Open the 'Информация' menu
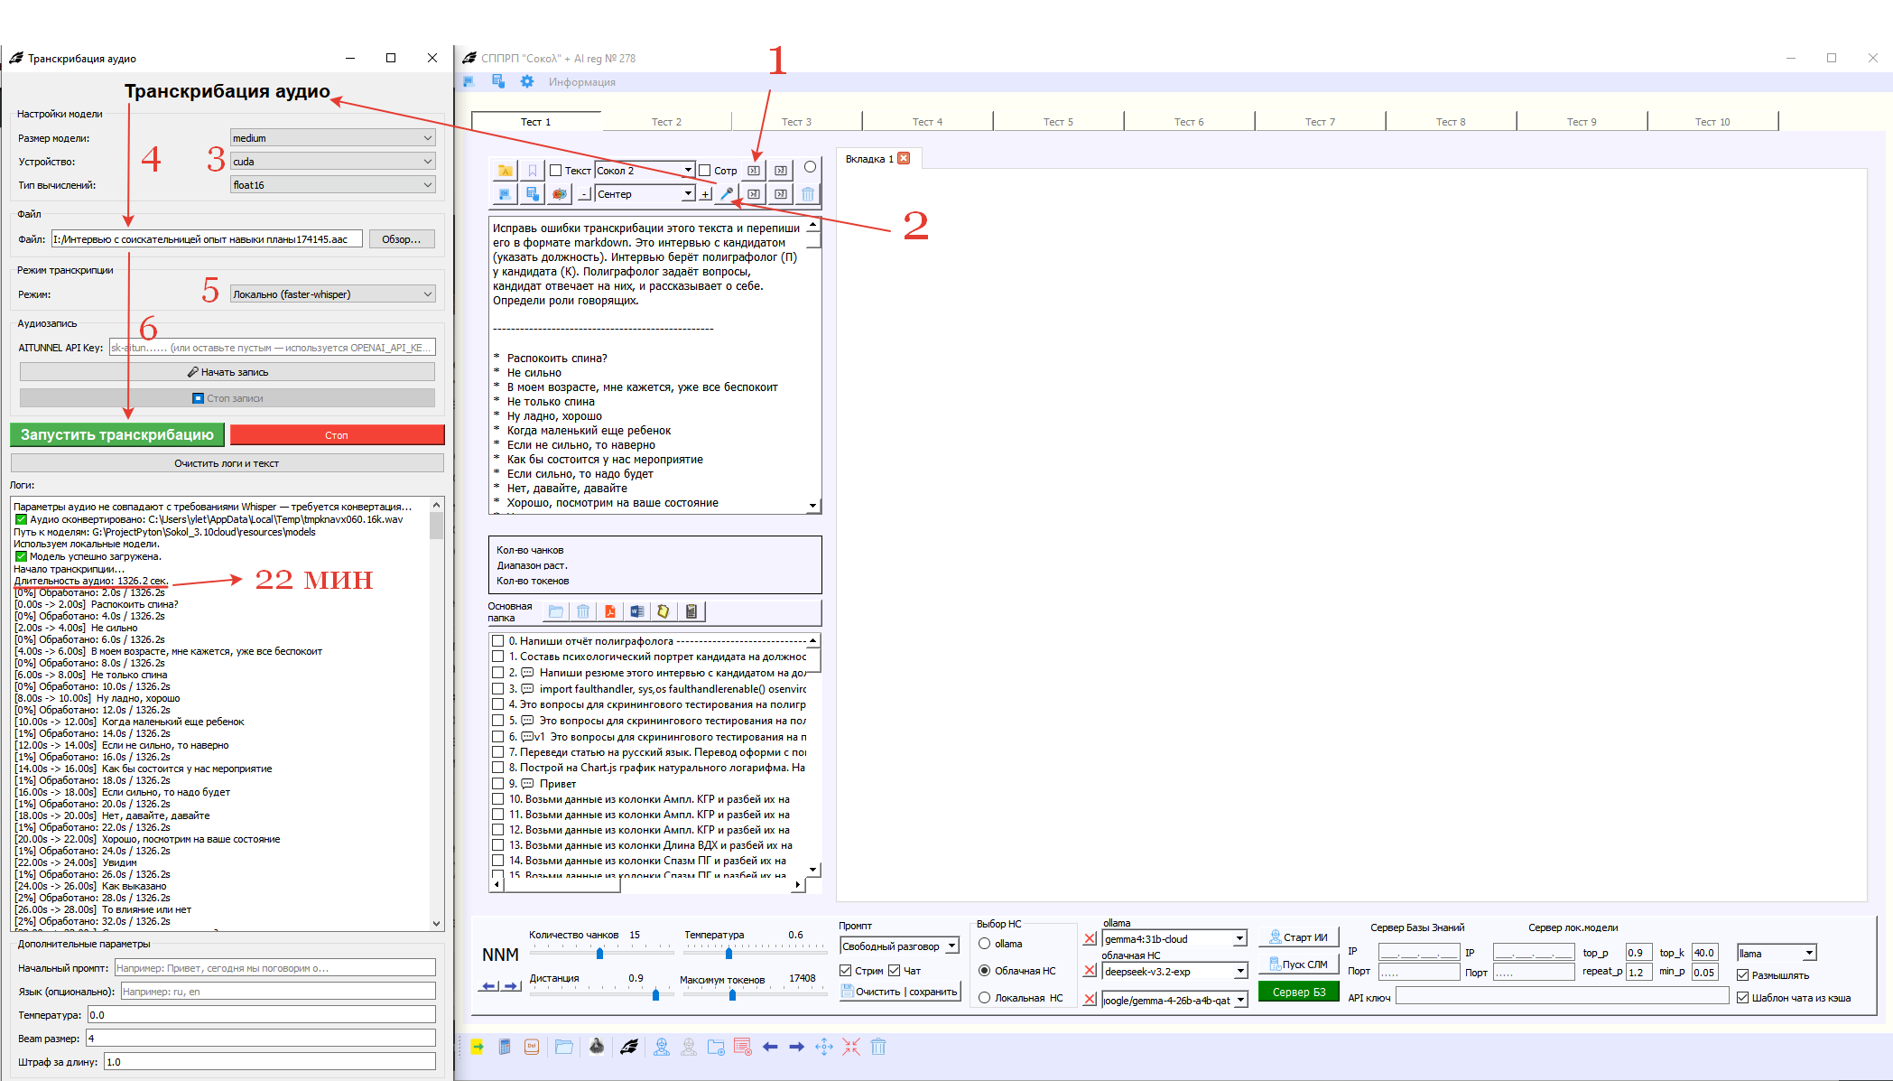This screenshot has width=1893, height=1081. (x=582, y=82)
